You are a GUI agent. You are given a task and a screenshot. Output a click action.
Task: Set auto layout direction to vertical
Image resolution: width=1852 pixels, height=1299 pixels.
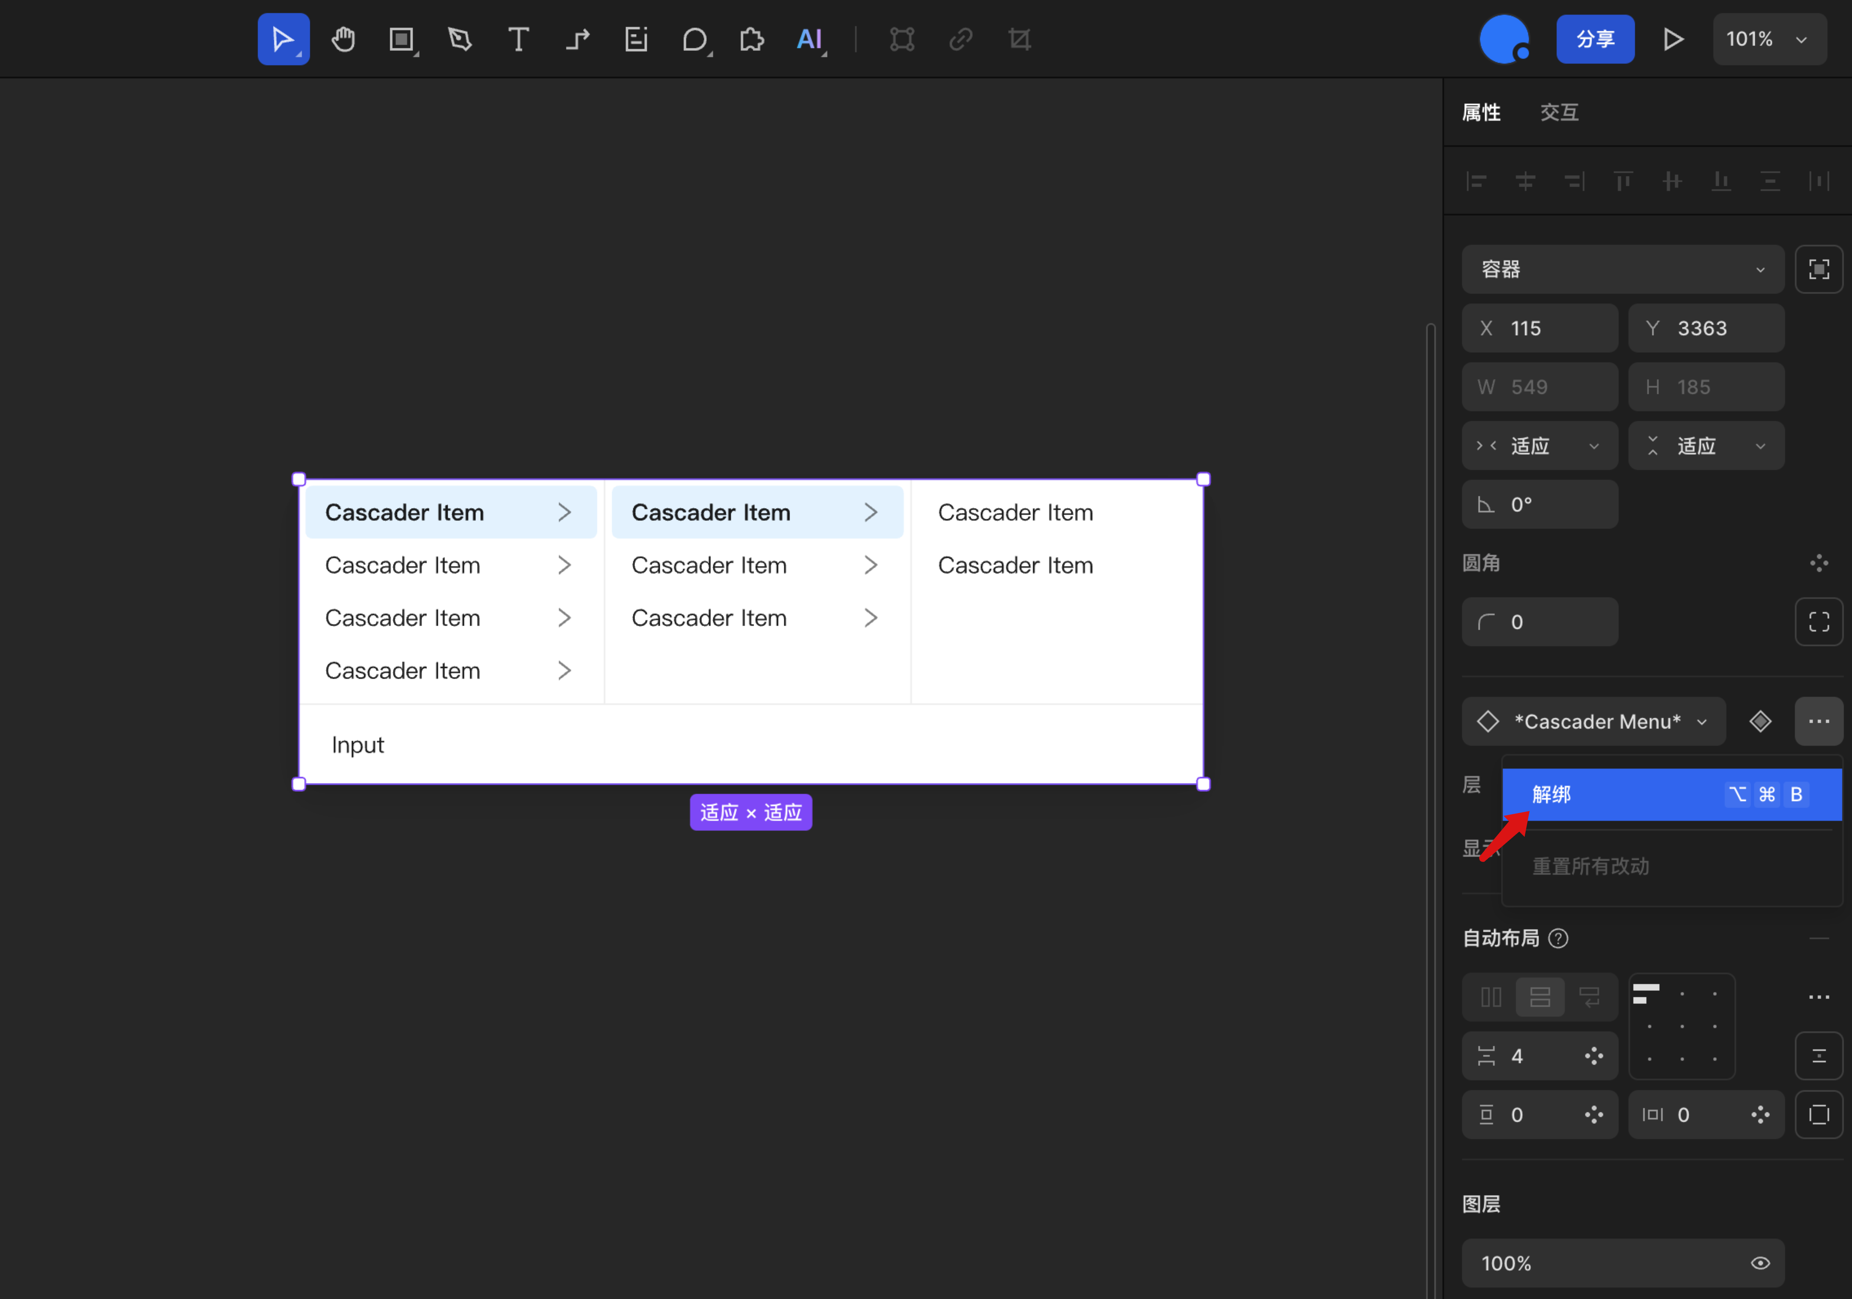(x=1540, y=997)
